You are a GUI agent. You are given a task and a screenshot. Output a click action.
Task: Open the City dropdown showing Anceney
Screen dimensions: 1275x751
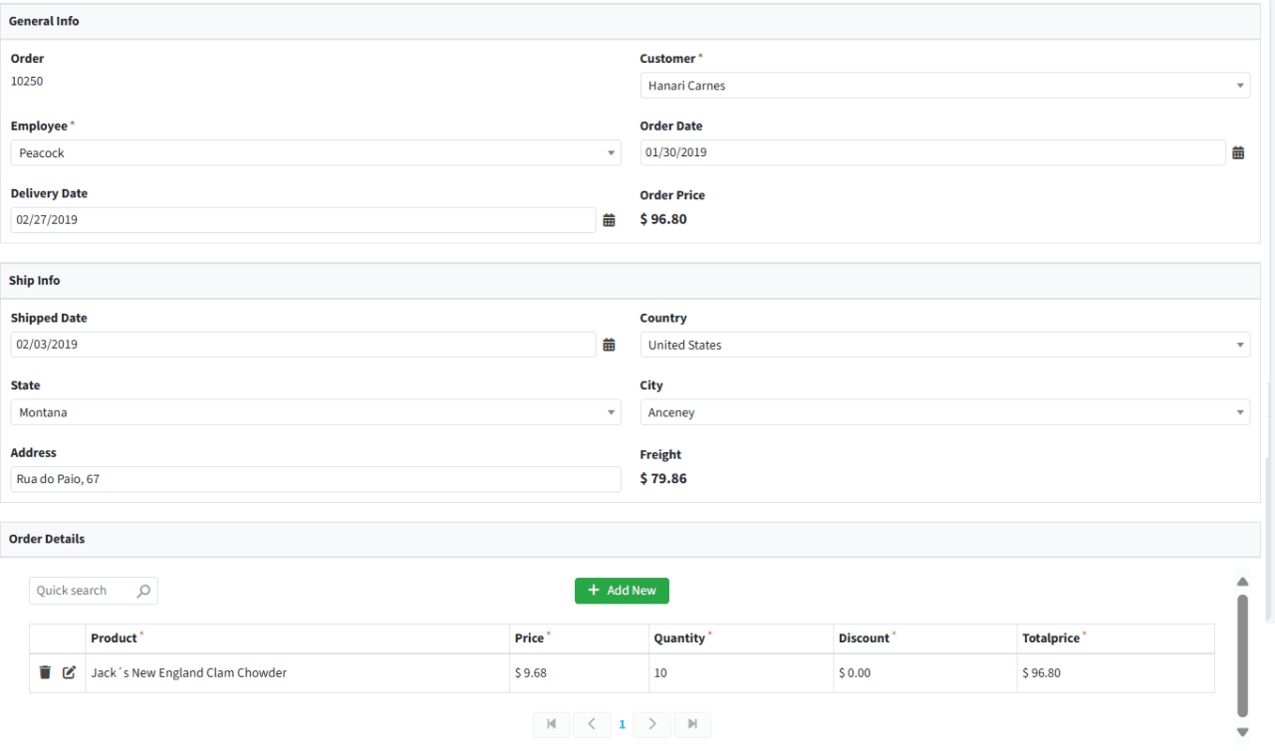(x=1240, y=412)
